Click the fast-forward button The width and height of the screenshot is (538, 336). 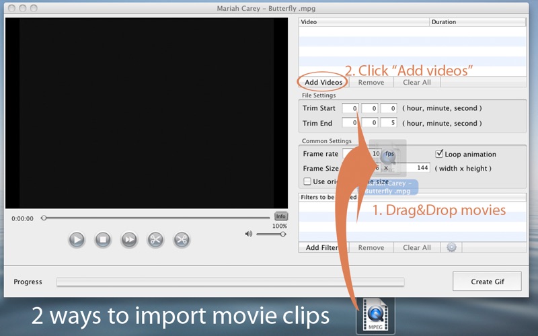(128, 239)
